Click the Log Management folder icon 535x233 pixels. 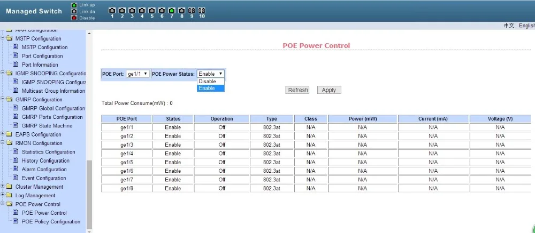[9, 196]
